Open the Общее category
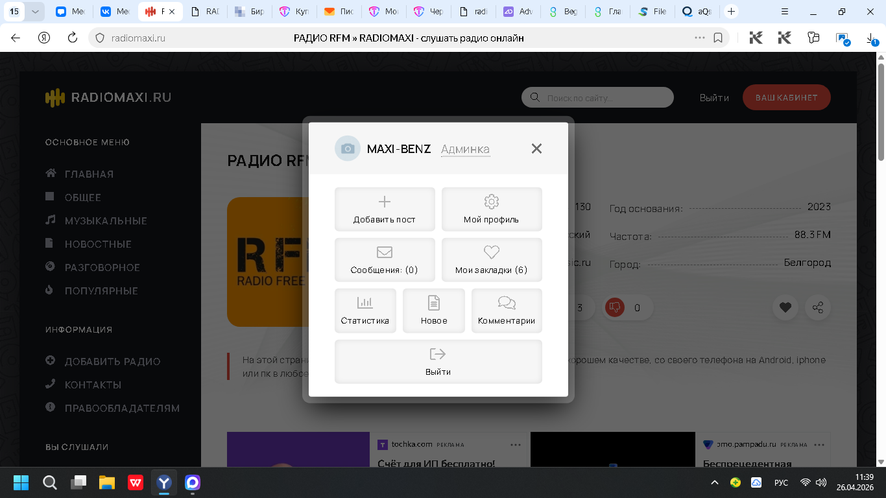 coord(82,197)
